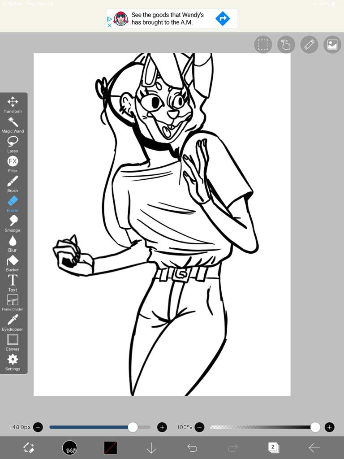Open the FX Filter tool
The image size is (344, 459).
point(13,164)
